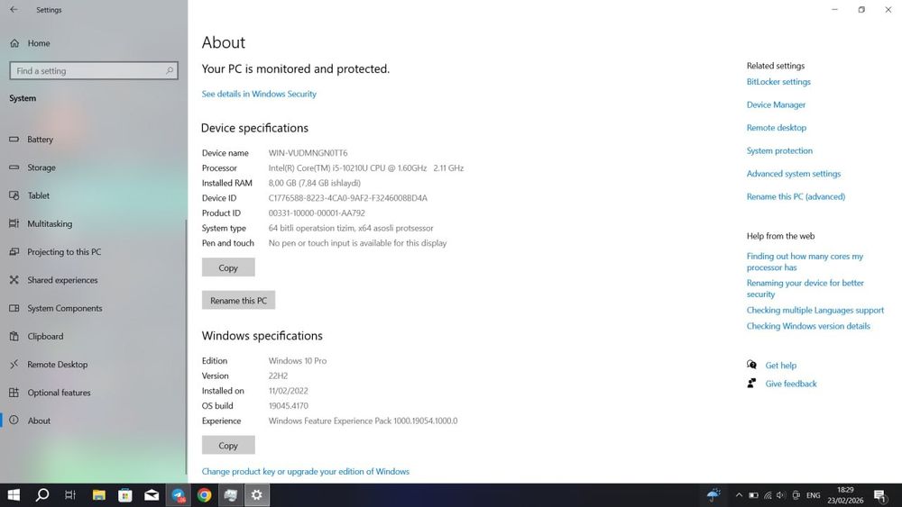Viewport: 902px width, 507px height.
Task: Click the About sidebar info icon
Action: click(x=14, y=421)
